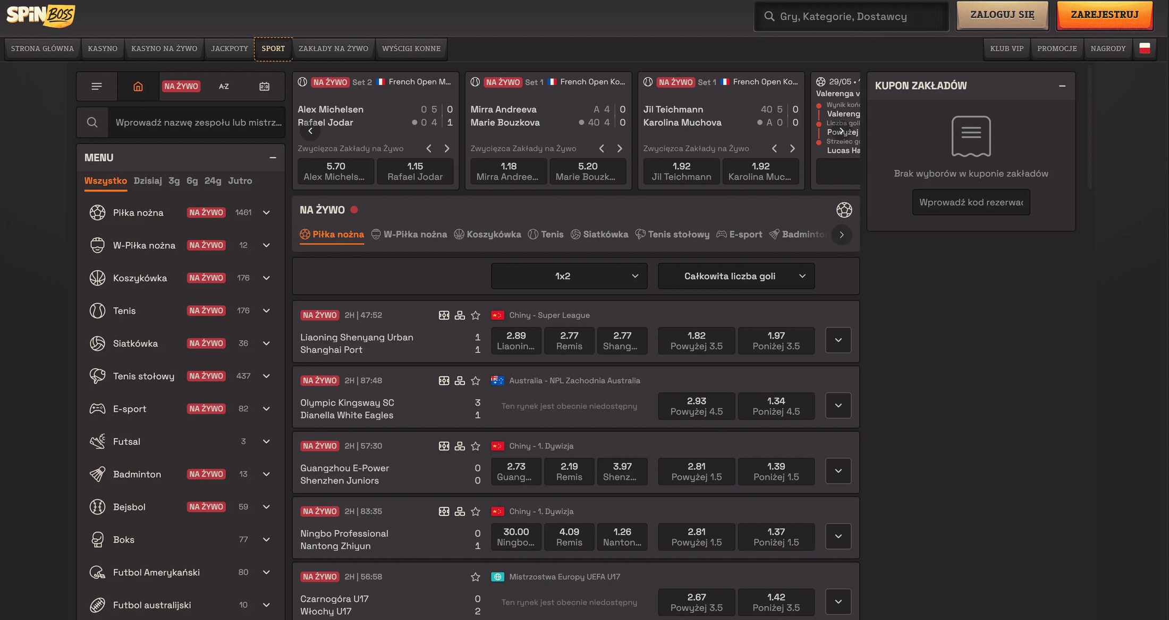
Task: Click the soccer ball icon beside NA ŻYWO header
Action: coord(844,210)
